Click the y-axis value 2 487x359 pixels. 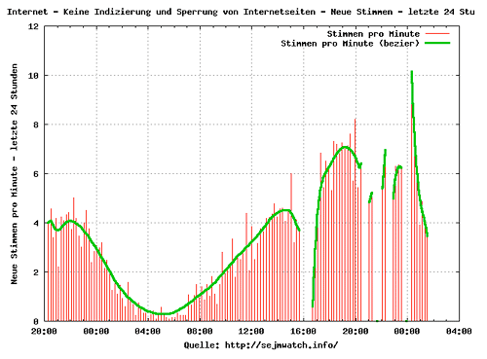[36, 272]
